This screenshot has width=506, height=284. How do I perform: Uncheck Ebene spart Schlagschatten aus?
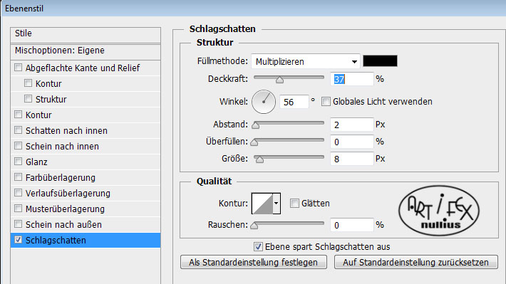pos(258,247)
